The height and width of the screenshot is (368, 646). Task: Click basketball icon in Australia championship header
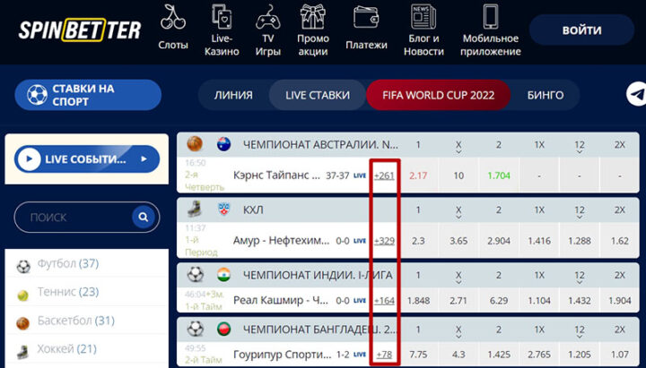tap(195, 144)
